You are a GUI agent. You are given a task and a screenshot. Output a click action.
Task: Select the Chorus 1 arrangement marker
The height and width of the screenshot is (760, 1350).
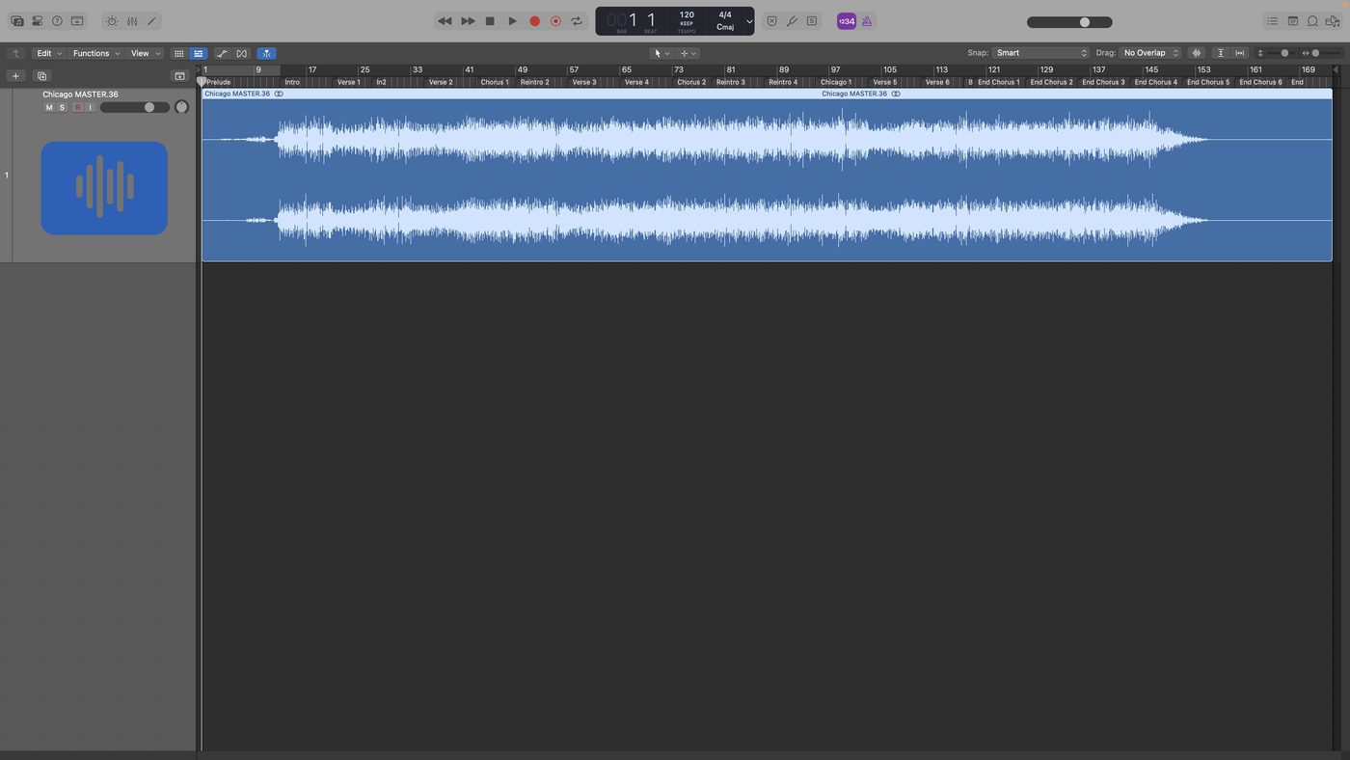pos(494,82)
